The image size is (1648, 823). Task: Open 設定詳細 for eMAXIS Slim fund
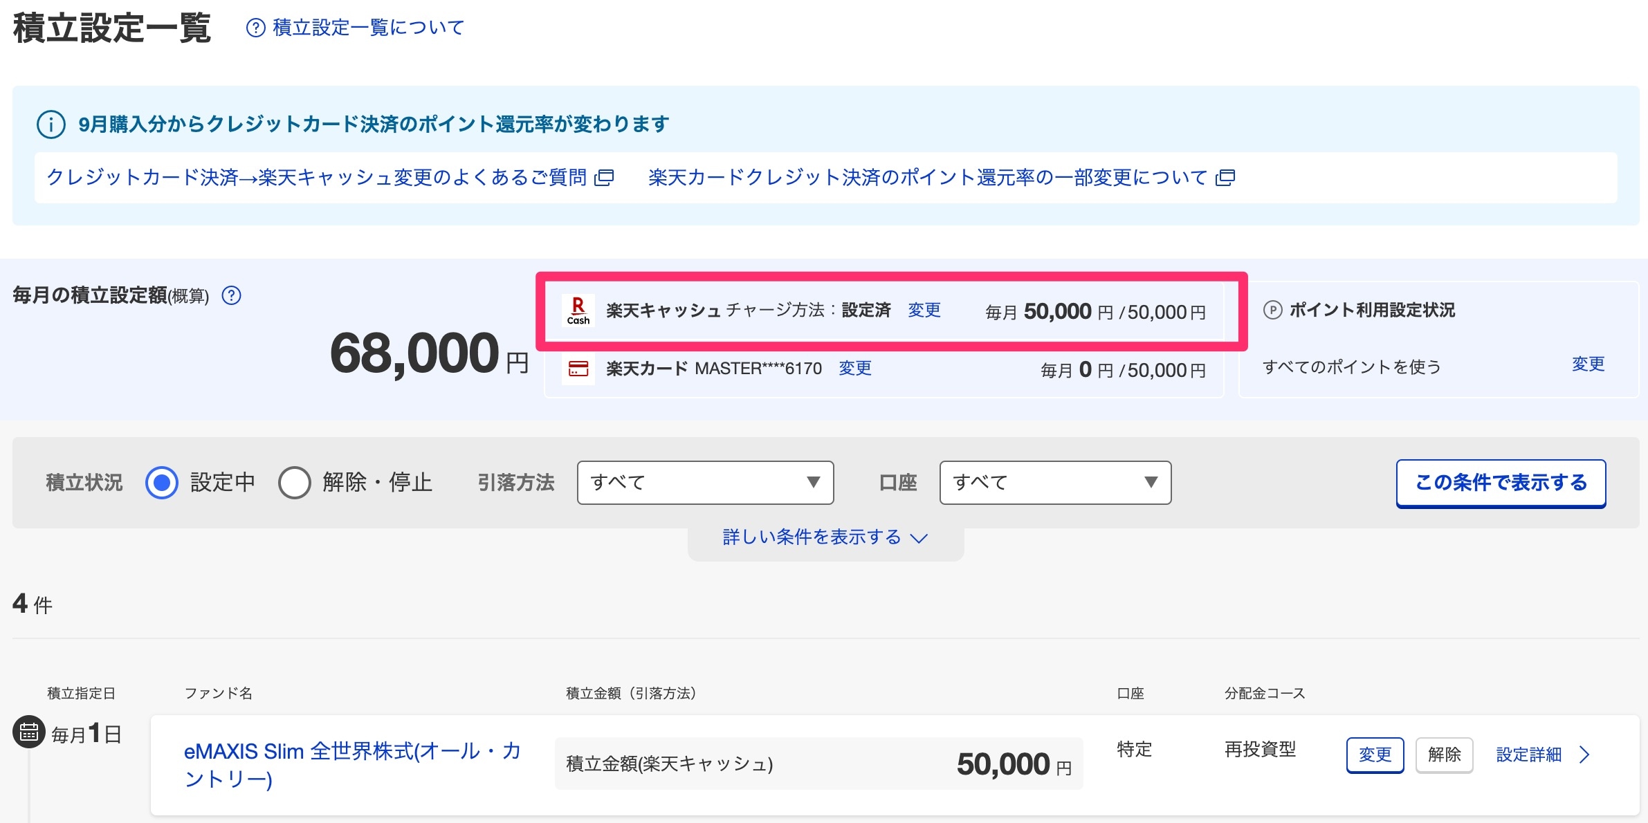(1529, 755)
